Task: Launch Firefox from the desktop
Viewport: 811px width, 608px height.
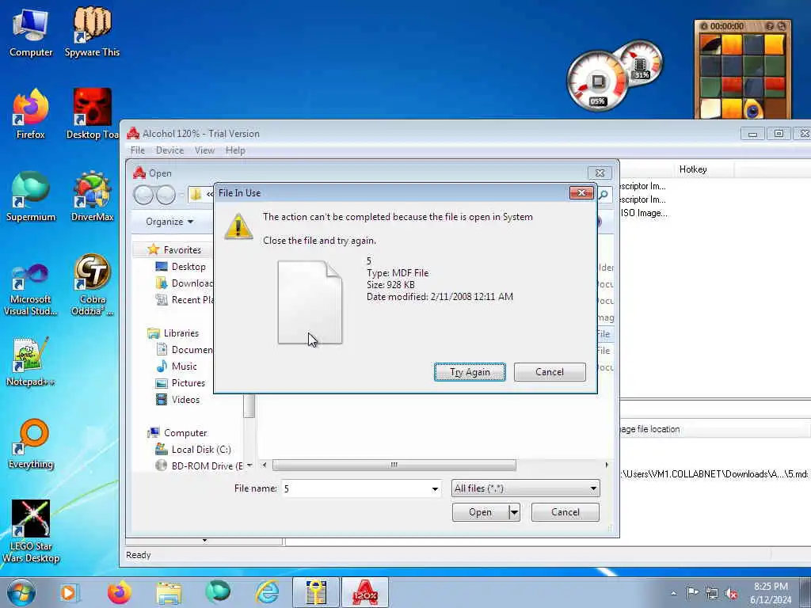Action: 31,114
